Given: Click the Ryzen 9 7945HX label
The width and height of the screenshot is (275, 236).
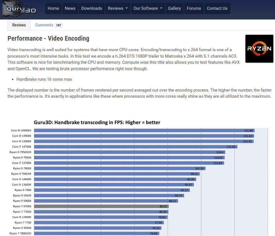Looking at the screenshot, I should [x=21, y=174].
